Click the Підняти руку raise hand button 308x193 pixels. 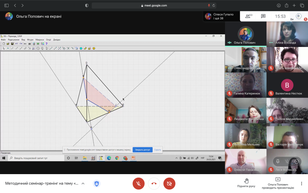(x=246, y=183)
